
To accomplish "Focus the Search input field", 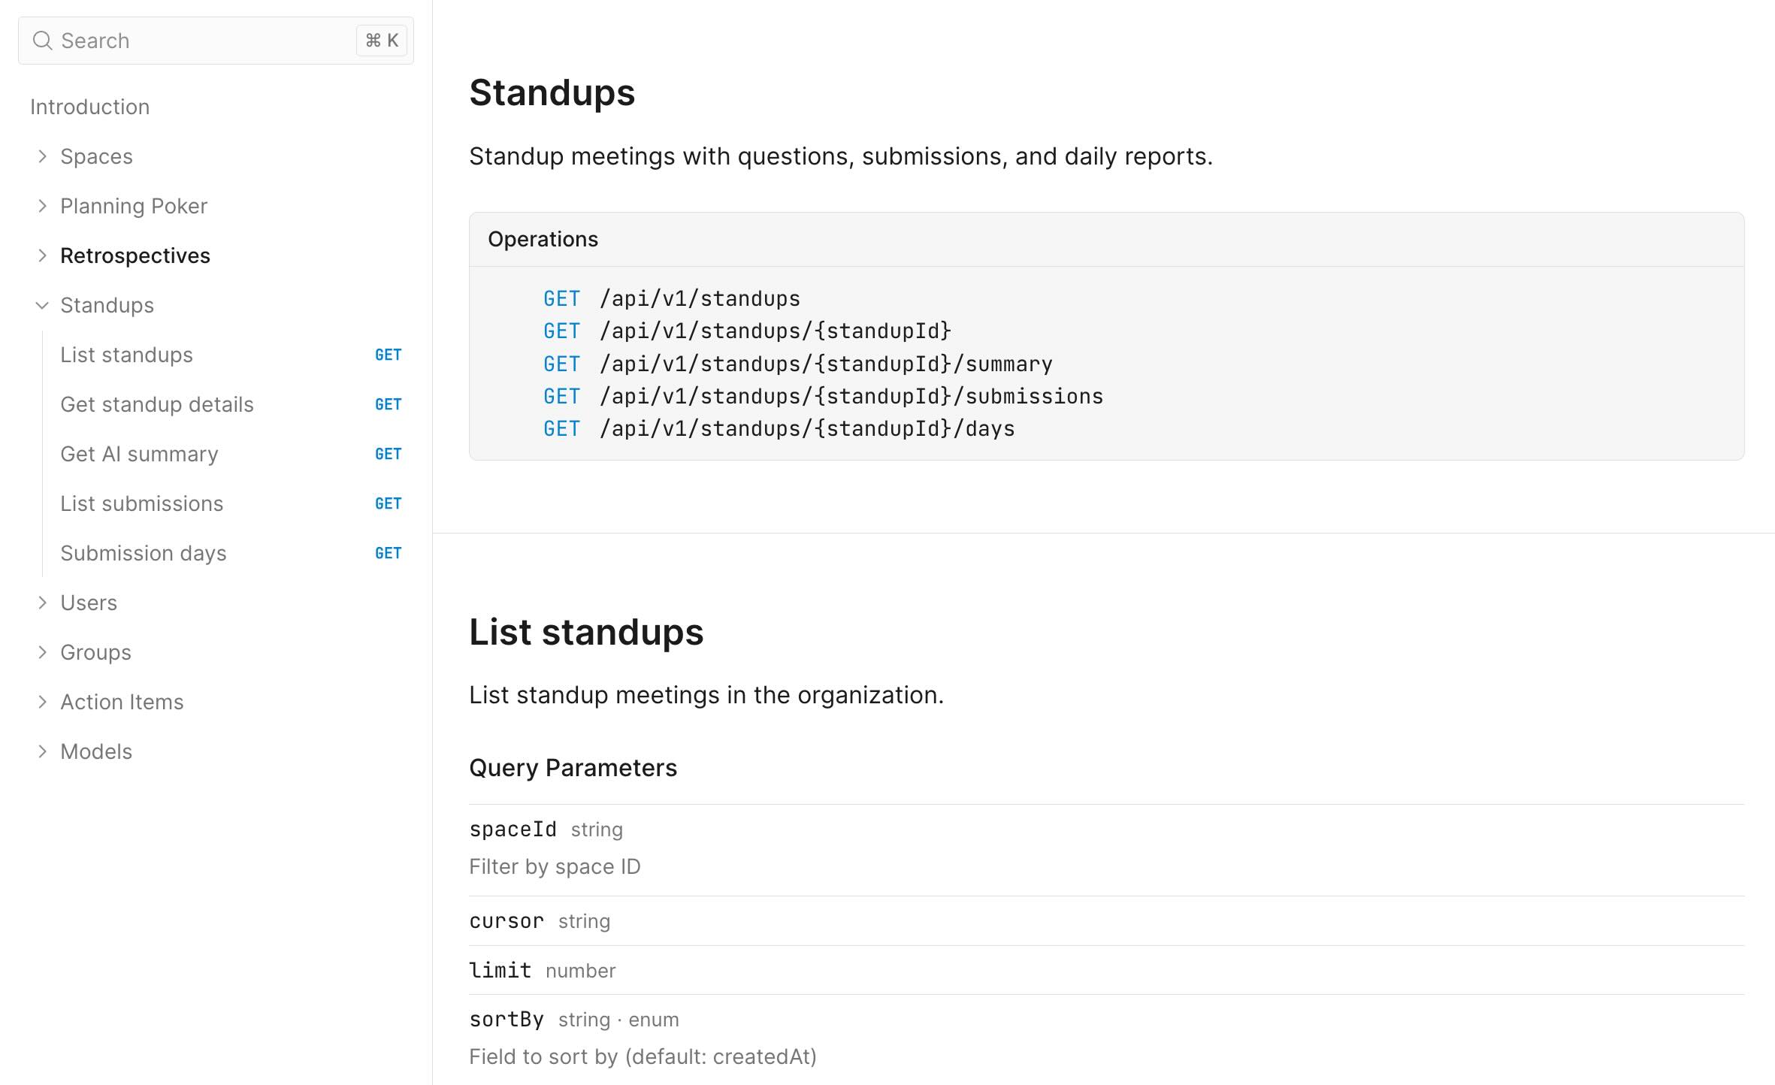I will tap(203, 41).
